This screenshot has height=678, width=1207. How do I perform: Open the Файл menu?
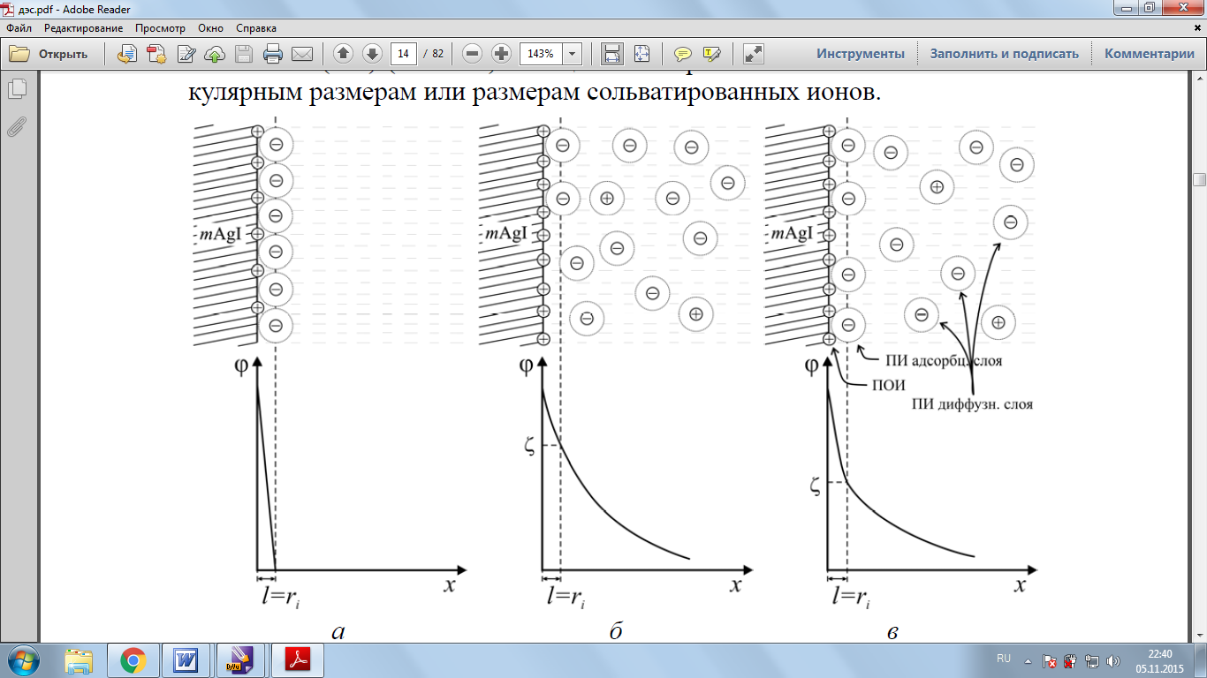click(x=19, y=28)
